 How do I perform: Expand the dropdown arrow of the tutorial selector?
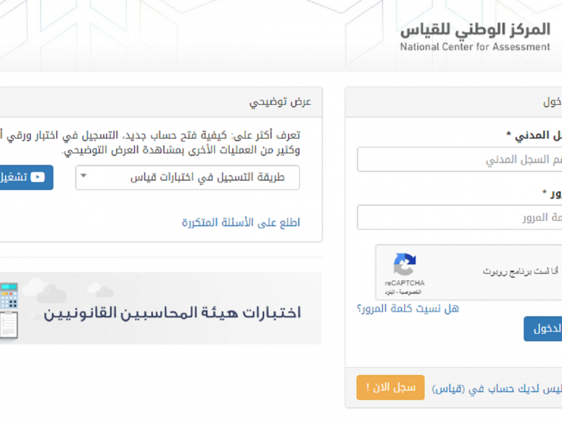point(84,176)
